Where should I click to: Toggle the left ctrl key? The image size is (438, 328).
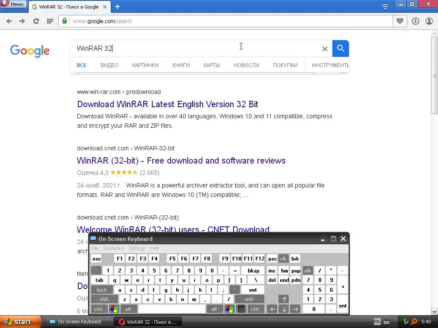(98, 309)
